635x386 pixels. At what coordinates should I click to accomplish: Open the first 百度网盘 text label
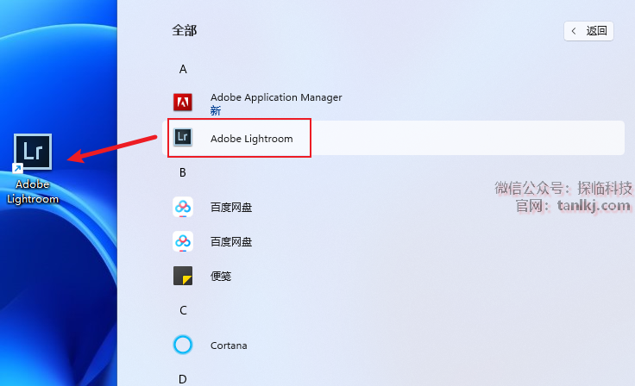231,208
